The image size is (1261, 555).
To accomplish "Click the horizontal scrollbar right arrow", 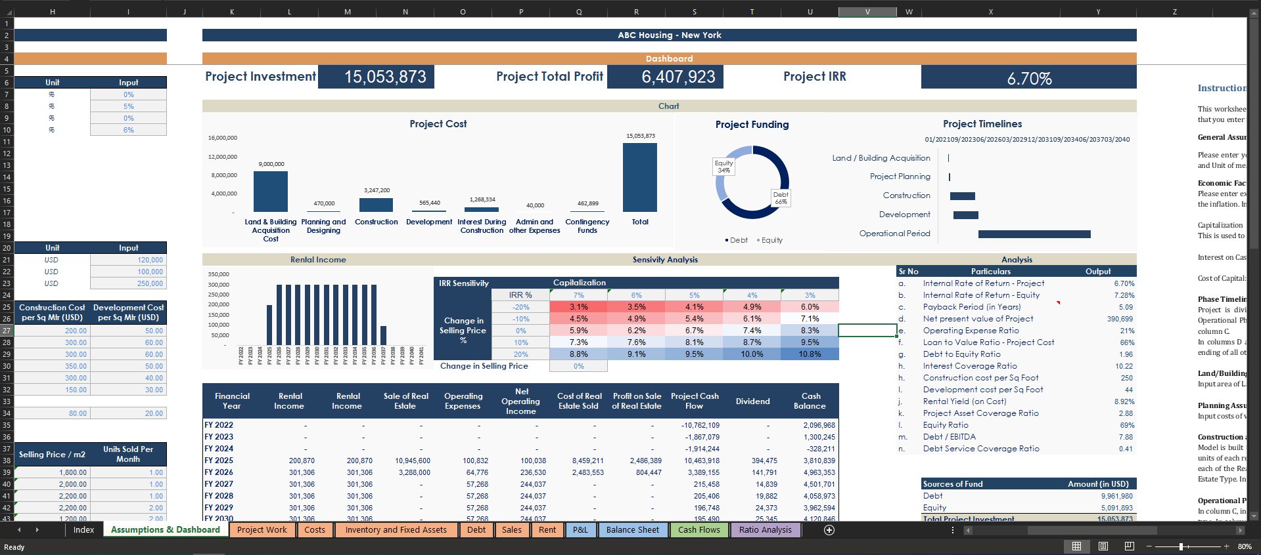I will pyautogui.click(x=1240, y=530).
